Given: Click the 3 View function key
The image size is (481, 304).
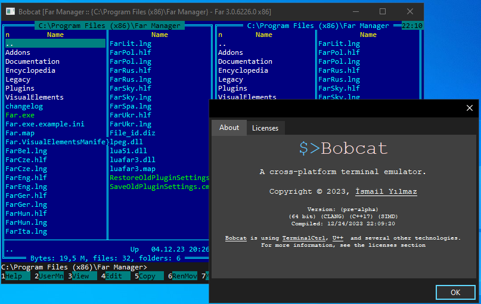Looking at the screenshot, I should click(x=82, y=276).
